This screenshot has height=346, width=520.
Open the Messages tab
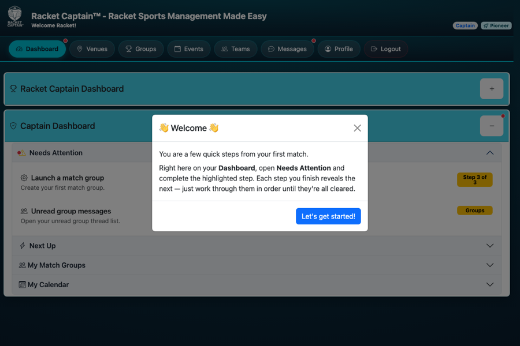287,49
